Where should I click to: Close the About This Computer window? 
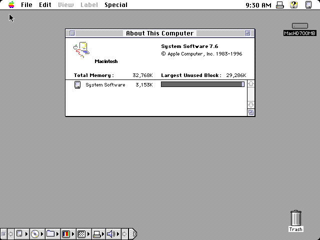pyautogui.click(x=72, y=33)
